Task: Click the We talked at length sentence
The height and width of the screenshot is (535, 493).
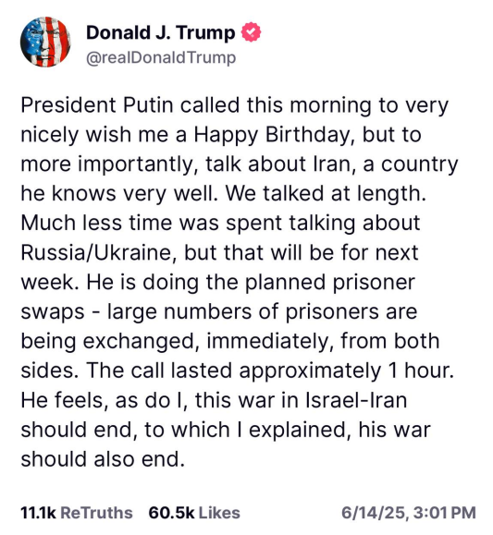Action: (326, 193)
